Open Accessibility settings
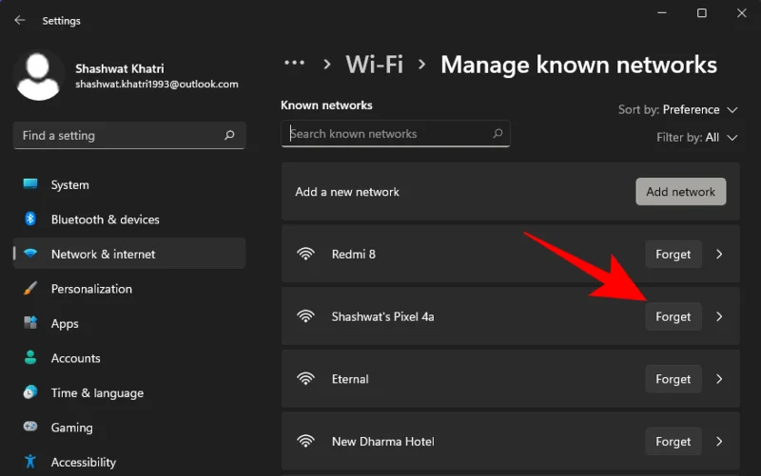761x476 pixels. [129, 462]
